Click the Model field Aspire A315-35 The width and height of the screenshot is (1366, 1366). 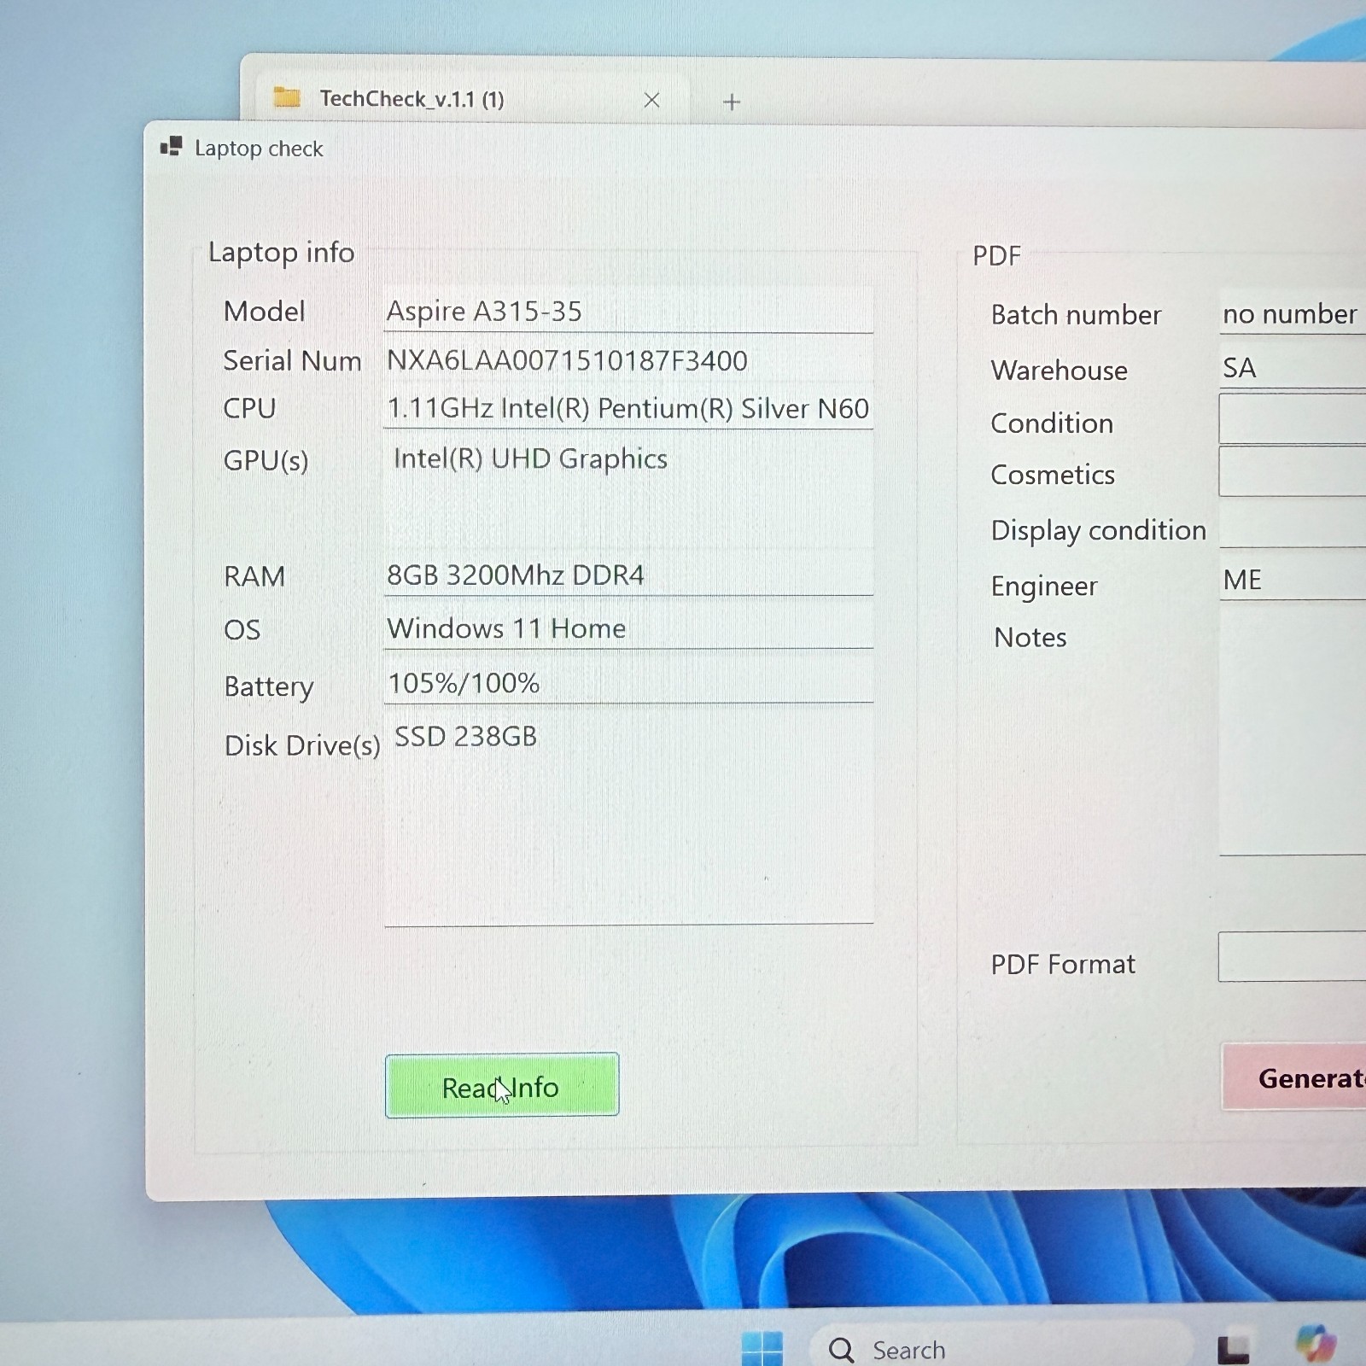tap(628, 311)
